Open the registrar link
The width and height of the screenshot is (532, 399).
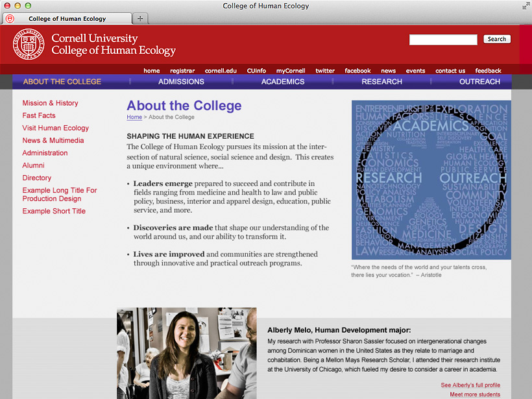pyautogui.click(x=182, y=71)
